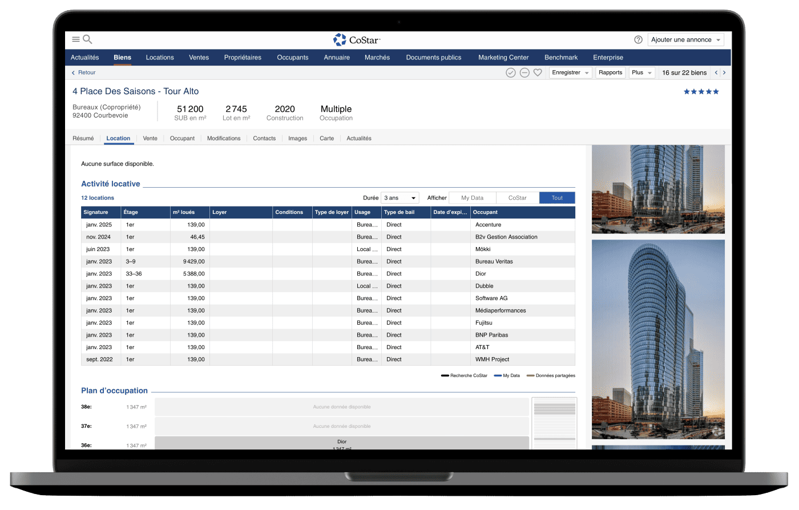The height and width of the screenshot is (510, 799).
Task: Open the Durée 3 ans dropdown
Action: 399,198
